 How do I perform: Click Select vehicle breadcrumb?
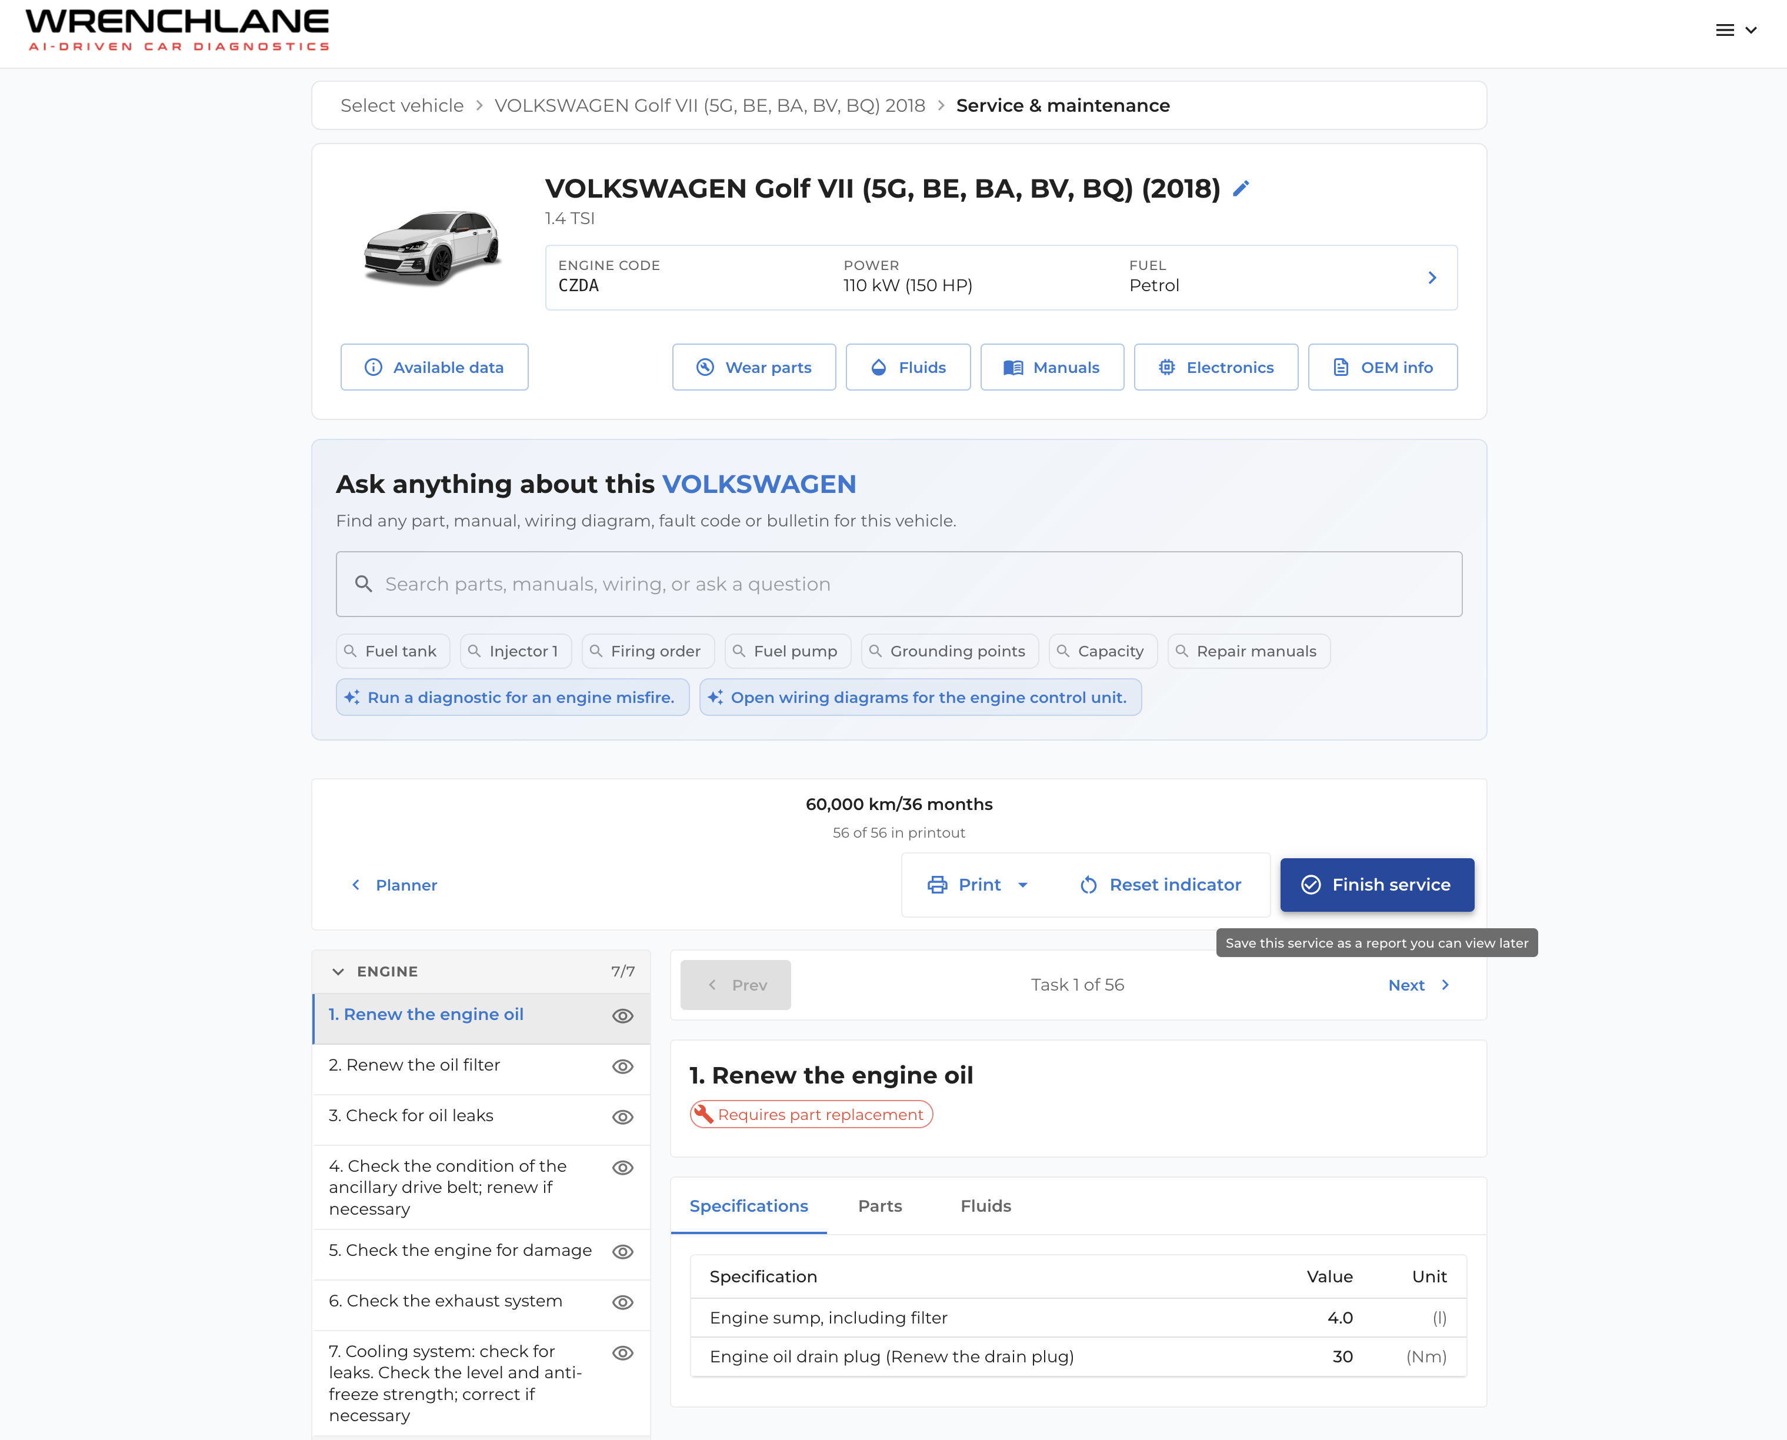(402, 105)
